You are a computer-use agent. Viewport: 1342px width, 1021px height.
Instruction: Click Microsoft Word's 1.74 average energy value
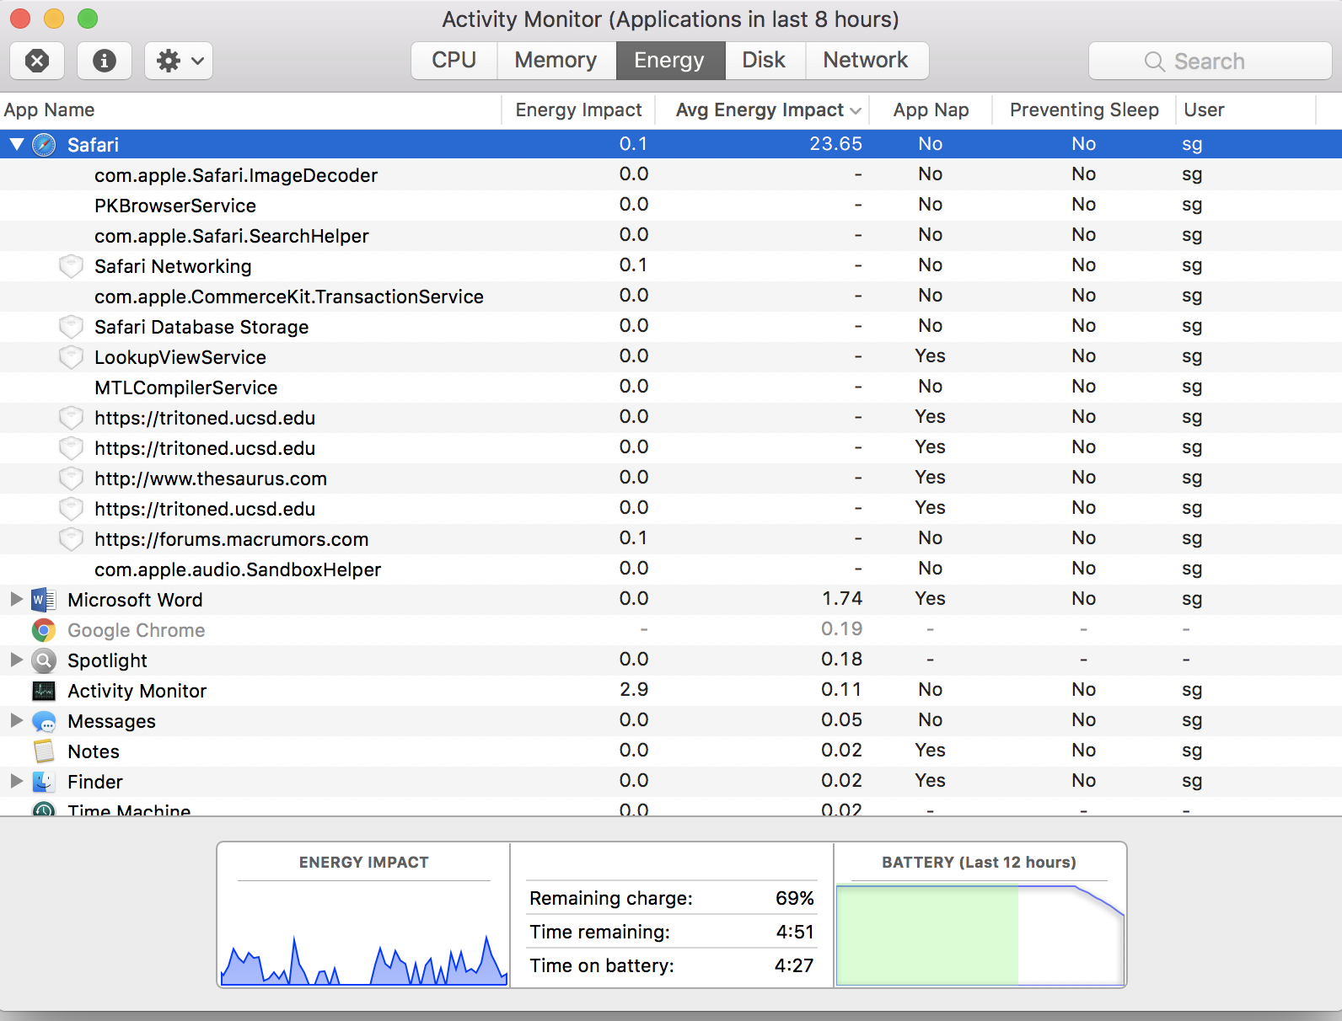point(842,599)
